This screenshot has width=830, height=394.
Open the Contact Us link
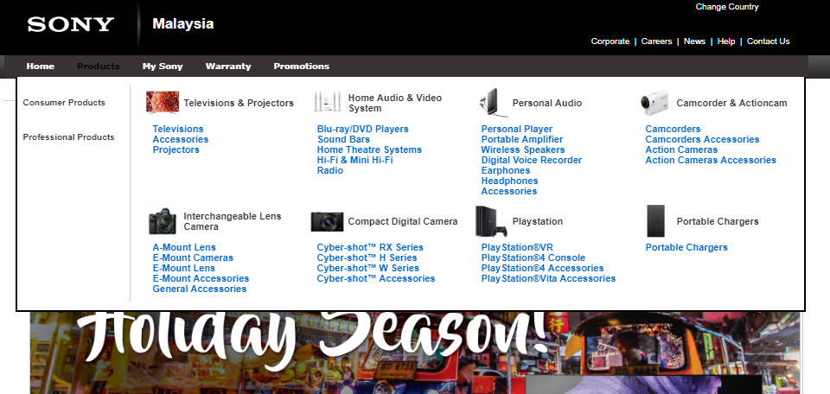click(x=768, y=41)
